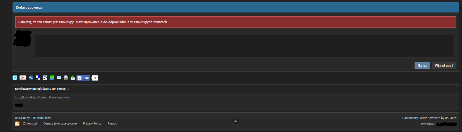This screenshot has height=132, width=462.
Task: Visit the IPBForumSkins link
Action: 40,118
